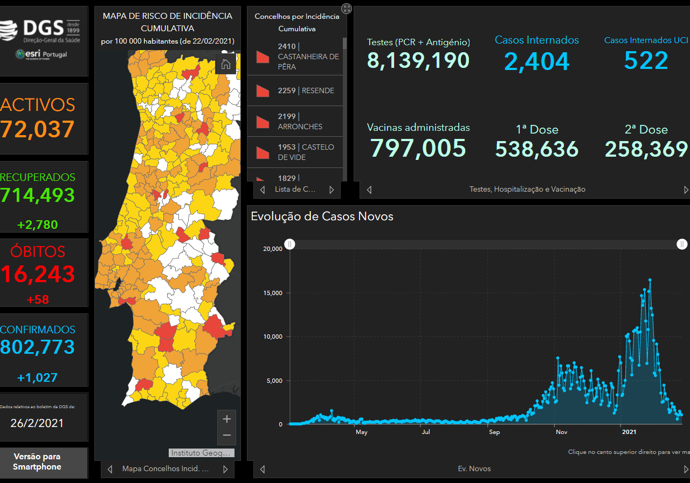Zoom in on the map

(226, 419)
